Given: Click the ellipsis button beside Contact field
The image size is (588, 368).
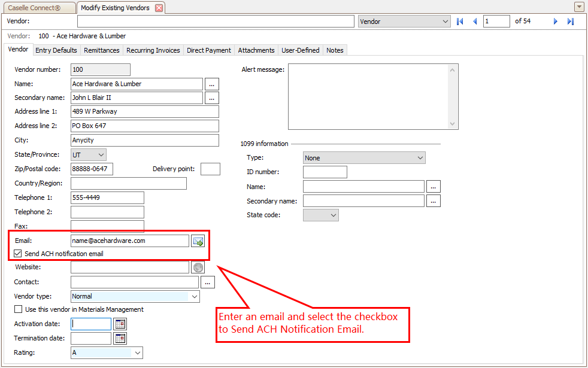Looking at the screenshot, I should 208,282.
